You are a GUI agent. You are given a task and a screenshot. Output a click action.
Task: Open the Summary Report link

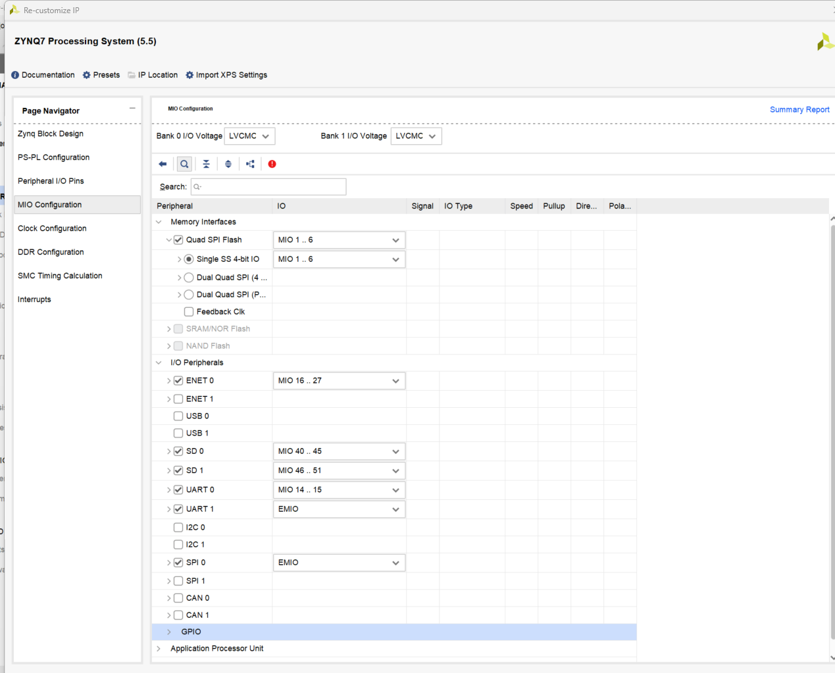tap(799, 110)
